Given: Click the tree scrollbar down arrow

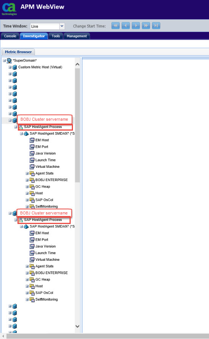Looking at the screenshot, I should click(x=77, y=326).
